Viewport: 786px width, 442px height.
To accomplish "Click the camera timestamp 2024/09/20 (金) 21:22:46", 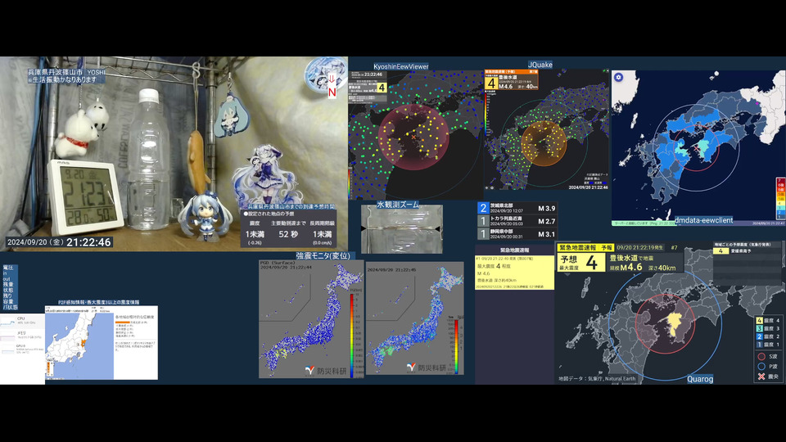I will coord(59,242).
